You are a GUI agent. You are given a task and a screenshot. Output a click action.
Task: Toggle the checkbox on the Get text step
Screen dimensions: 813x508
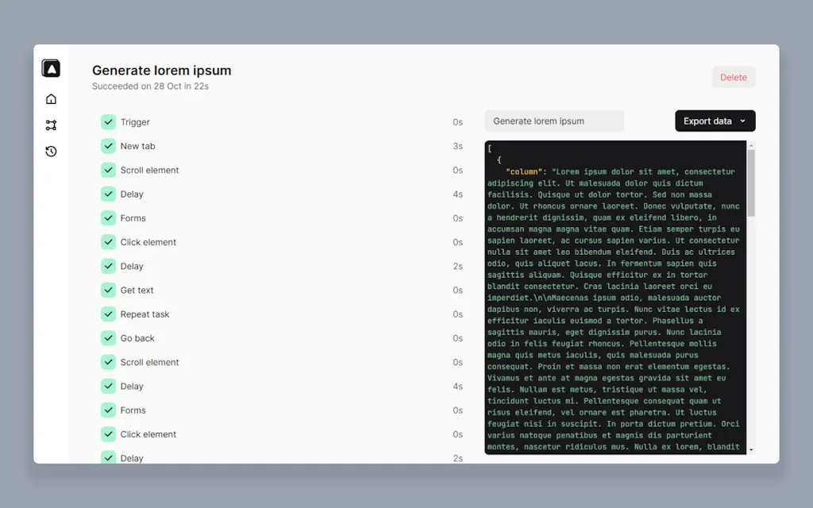point(108,290)
